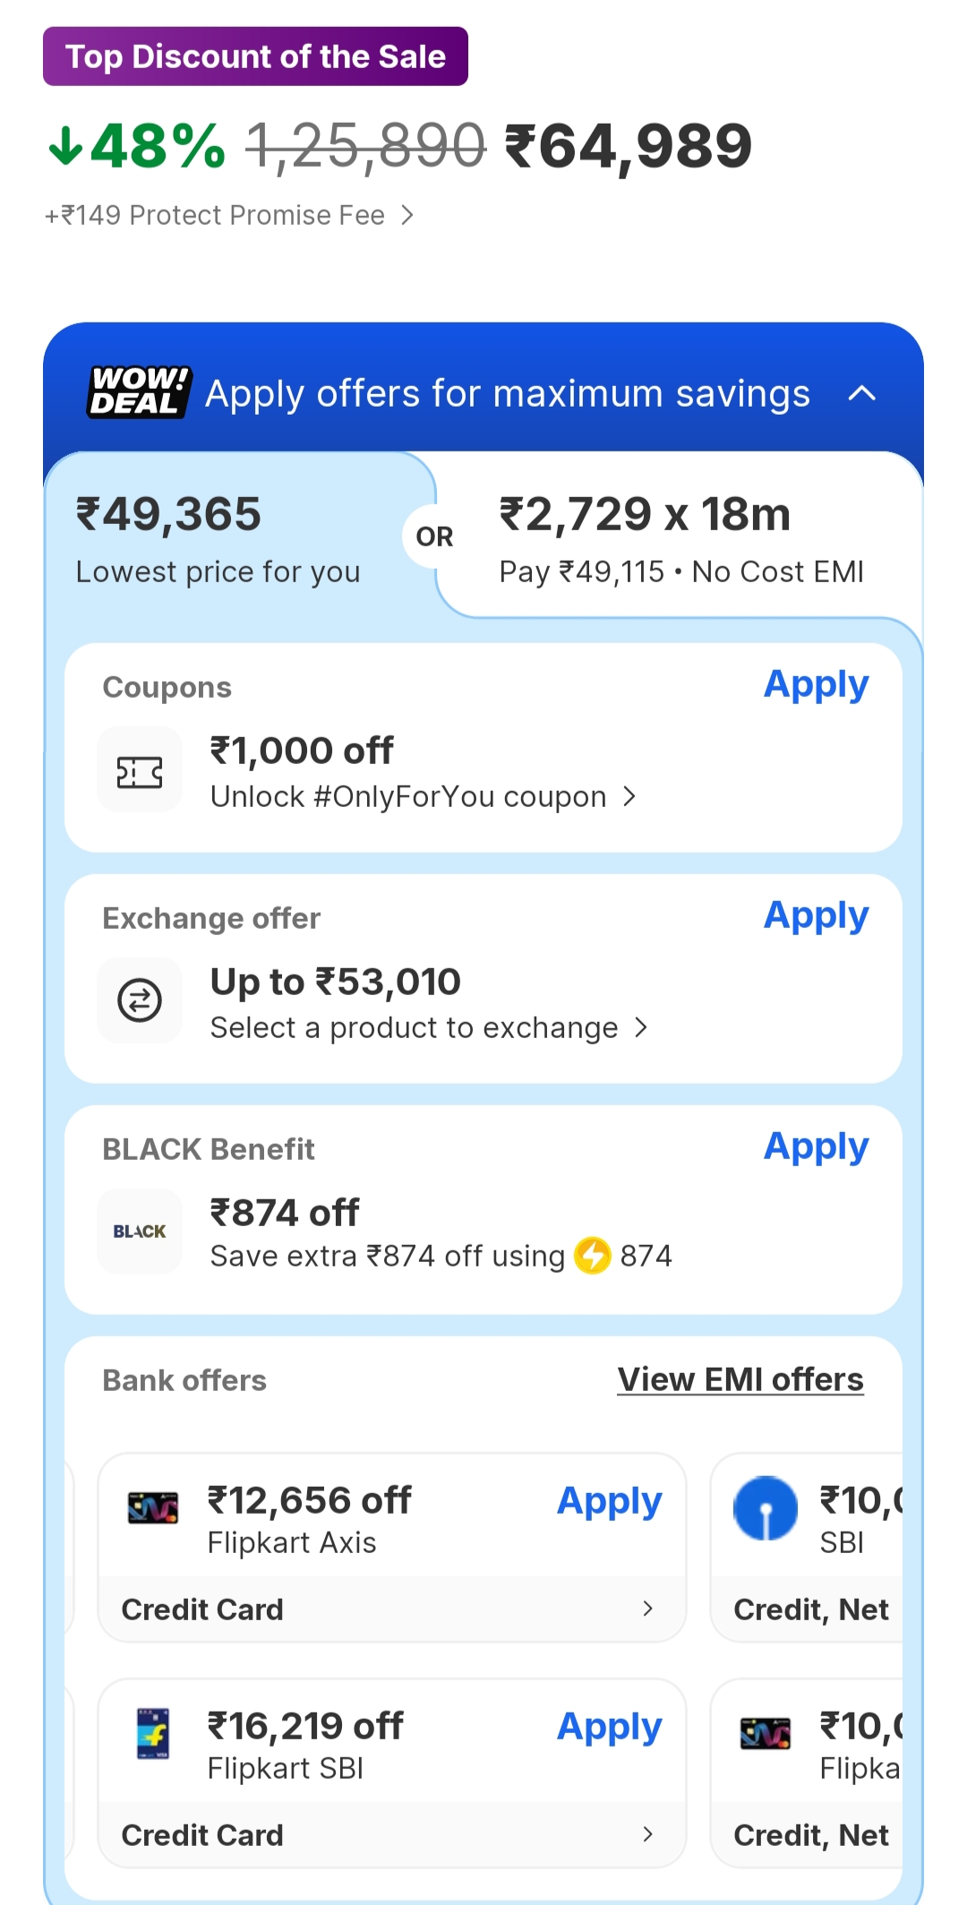Screen dimensions: 967x1905
Task: Click the SuperCoin lightning icon
Action: pos(592,1255)
